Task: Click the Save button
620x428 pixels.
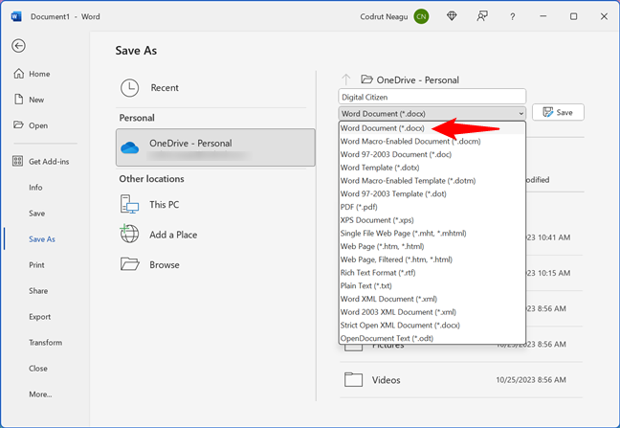Action: 557,112
